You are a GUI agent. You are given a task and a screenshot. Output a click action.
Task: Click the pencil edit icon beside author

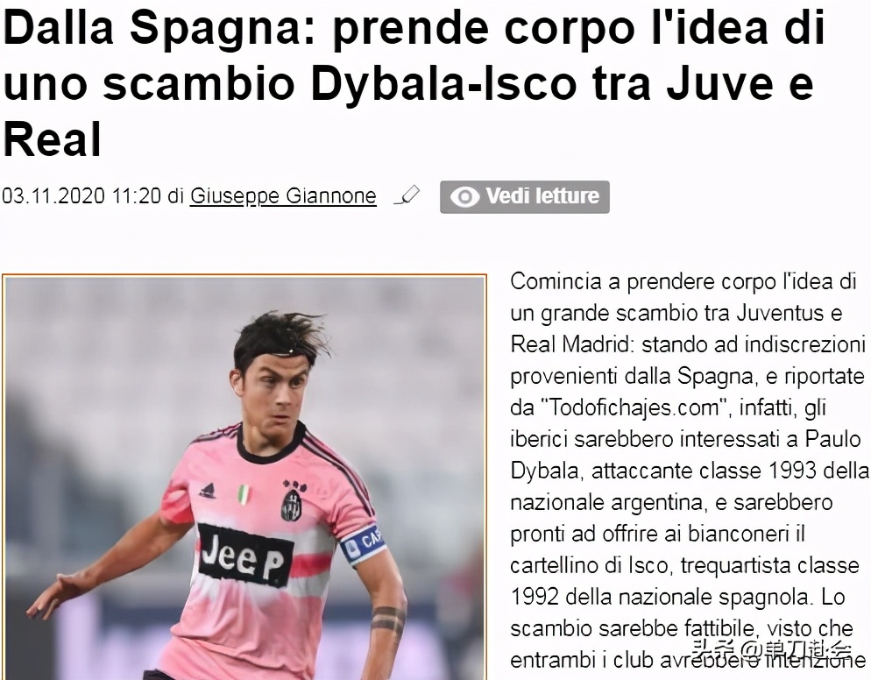pos(407,195)
